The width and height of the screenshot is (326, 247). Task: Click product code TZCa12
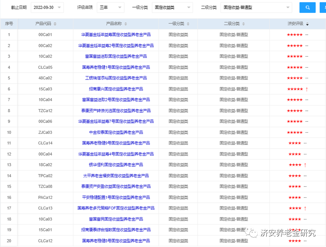(45, 110)
